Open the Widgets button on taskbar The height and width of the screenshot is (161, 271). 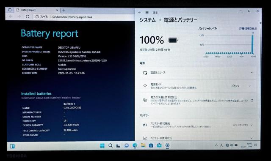12,146
